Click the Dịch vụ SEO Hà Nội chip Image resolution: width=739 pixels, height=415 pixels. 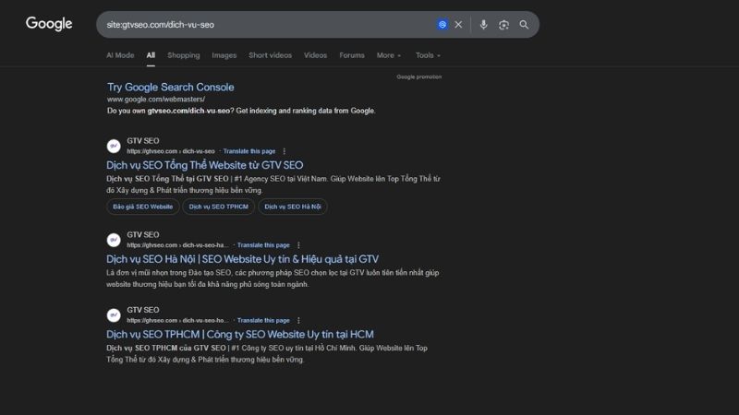[x=293, y=207]
